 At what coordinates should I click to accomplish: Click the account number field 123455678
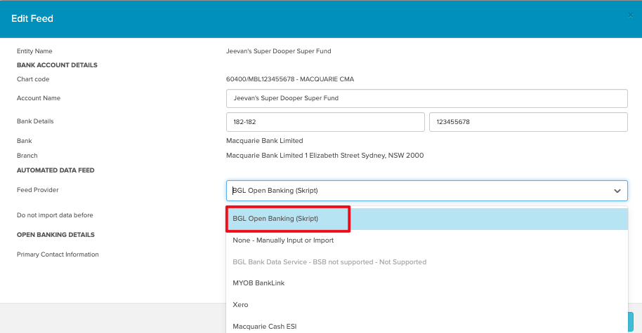(528, 122)
